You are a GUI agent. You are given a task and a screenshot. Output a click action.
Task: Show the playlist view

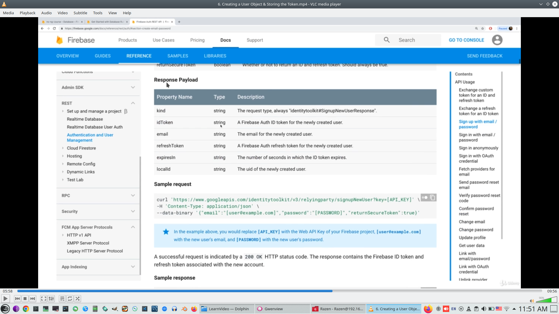[x=62, y=299]
